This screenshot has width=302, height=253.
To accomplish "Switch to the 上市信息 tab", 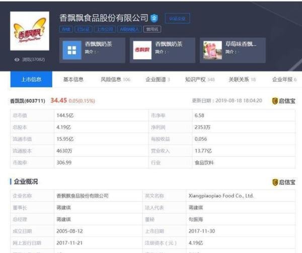I will (31, 79).
